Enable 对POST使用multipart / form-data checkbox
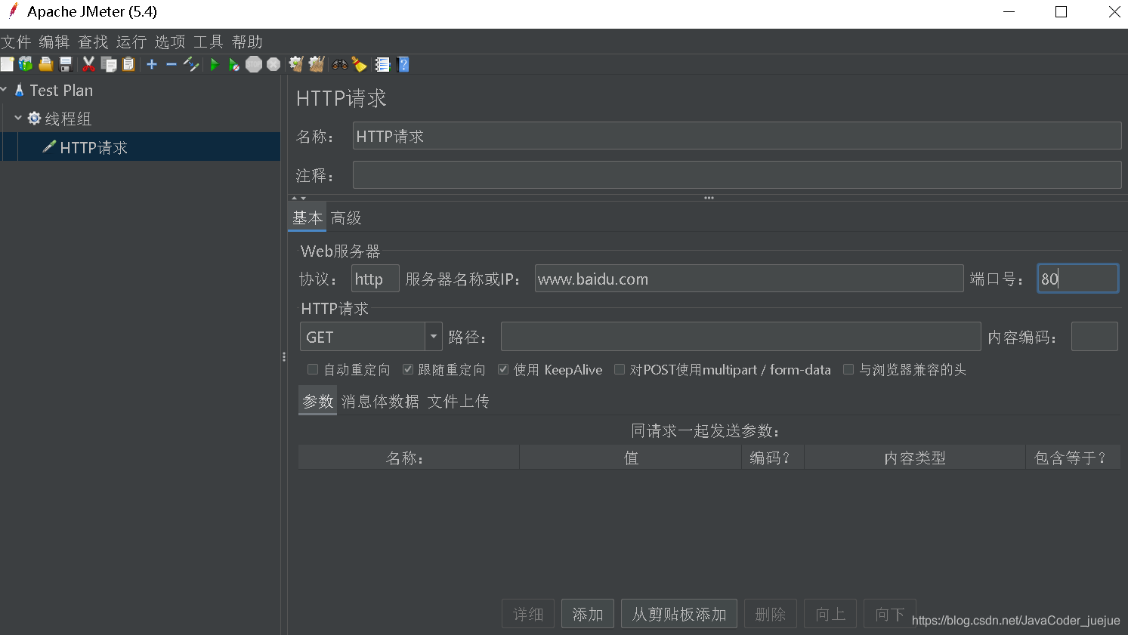This screenshot has height=635, width=1128. [x=620, y=369]
